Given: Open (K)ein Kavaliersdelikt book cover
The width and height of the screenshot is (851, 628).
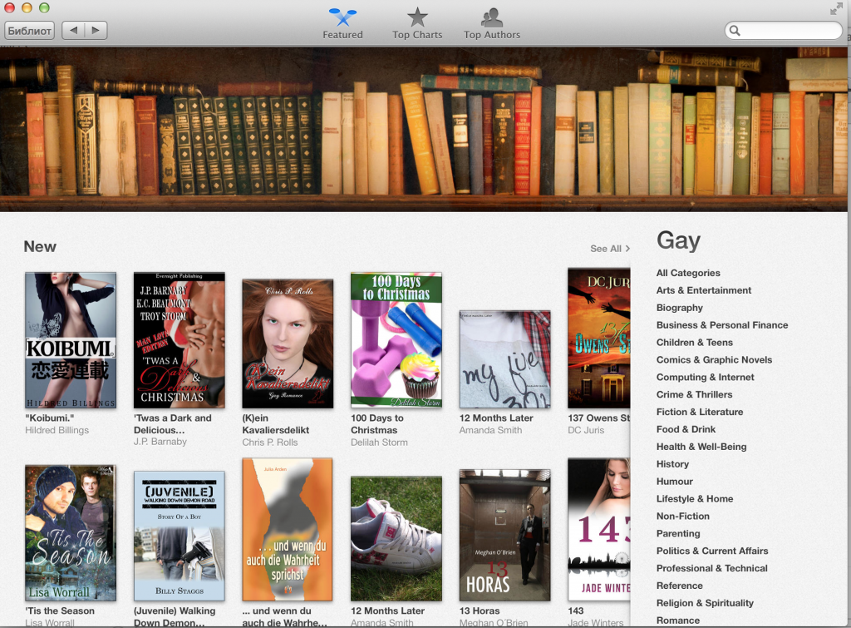Looking at the screenshot, I should (288, 344).
